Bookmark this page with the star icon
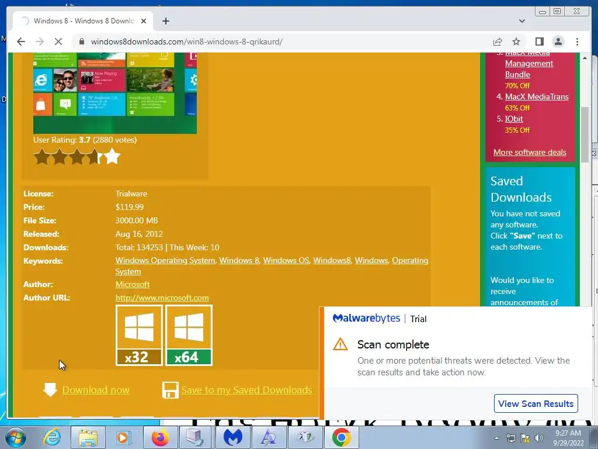Screen dimensions: 598x449 (x=516, y=42)
